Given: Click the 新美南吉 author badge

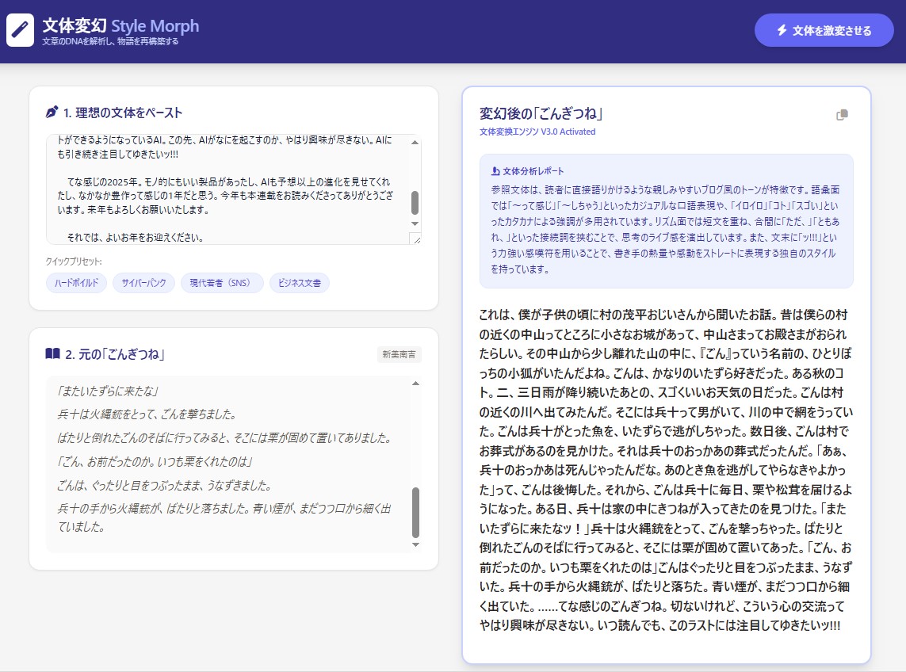Looking at the screenshot, I should (399, 354).
